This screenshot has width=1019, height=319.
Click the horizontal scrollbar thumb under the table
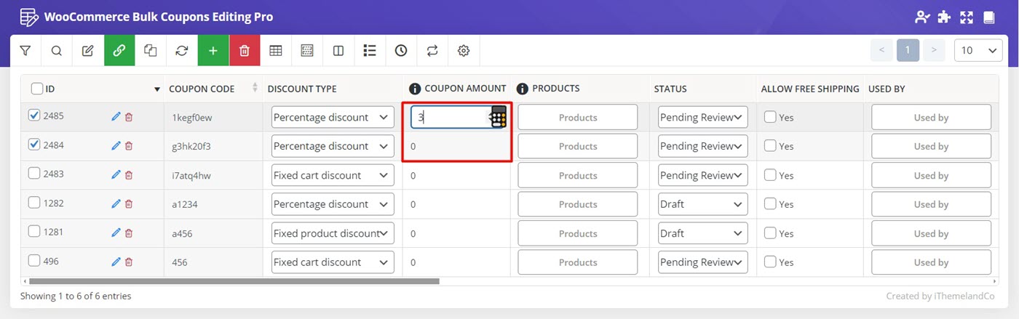pos(234,280)
